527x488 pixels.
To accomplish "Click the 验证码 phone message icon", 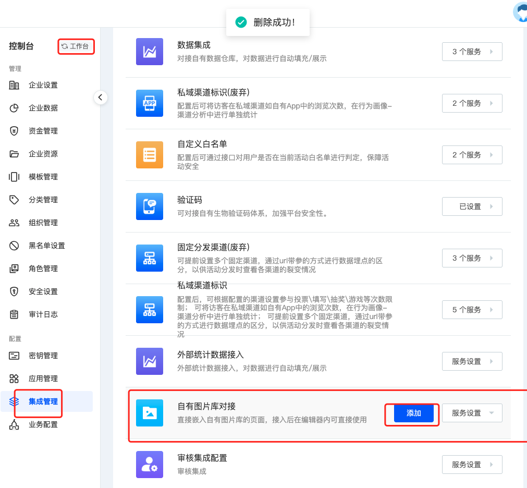I will (x=150, y=206).
